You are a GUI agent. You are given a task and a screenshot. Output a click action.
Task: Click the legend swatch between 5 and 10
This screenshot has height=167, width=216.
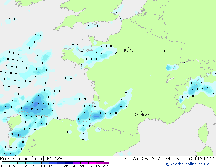click(37, 163)
